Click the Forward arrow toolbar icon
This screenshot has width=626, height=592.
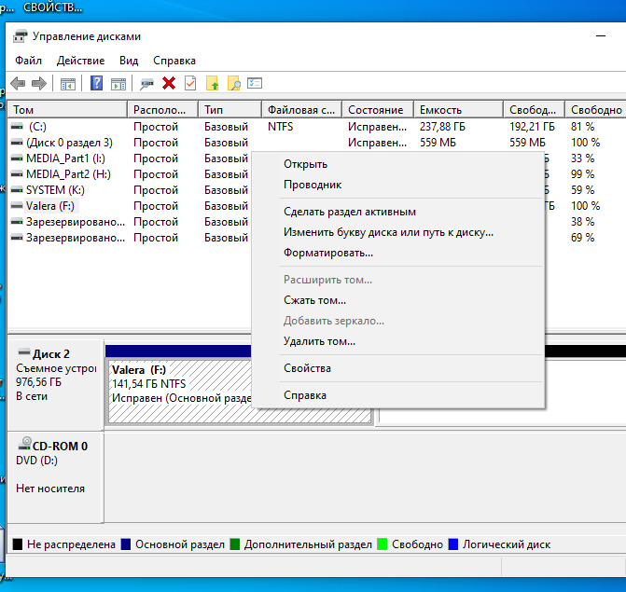pos(39,83)
